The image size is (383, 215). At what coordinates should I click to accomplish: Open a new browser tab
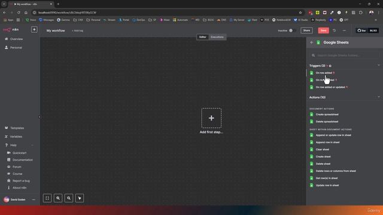coord(58,4)
